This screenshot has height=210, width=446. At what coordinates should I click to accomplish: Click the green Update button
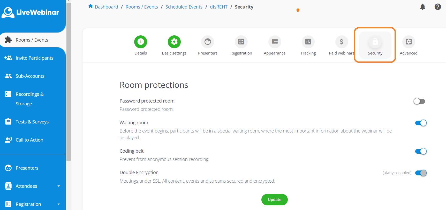point(274,200)
